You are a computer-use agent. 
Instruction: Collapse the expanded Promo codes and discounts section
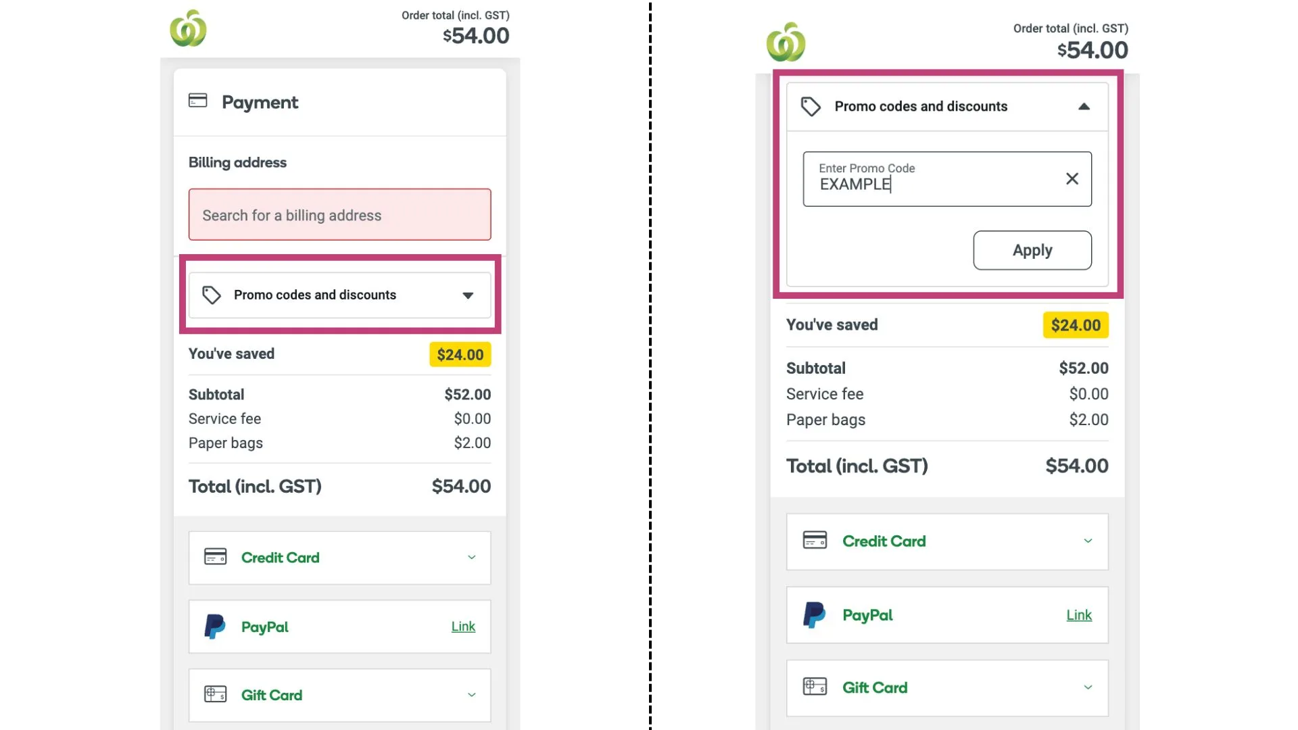[x=1085, y=106]
